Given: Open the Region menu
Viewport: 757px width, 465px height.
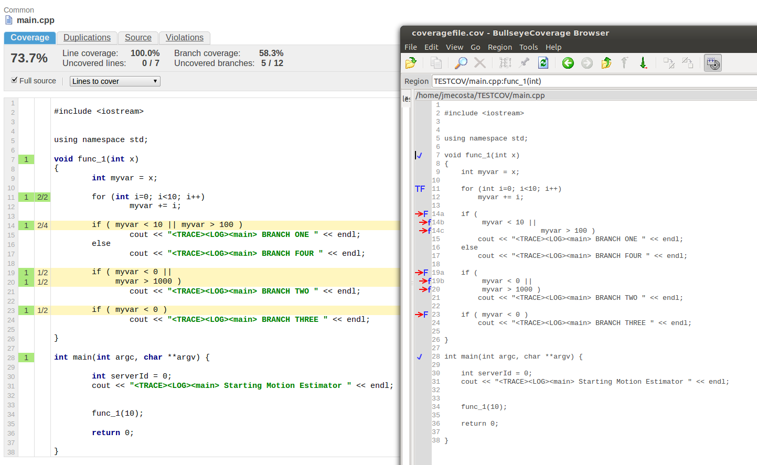Looking at the screenshot, I should [499, 47].
